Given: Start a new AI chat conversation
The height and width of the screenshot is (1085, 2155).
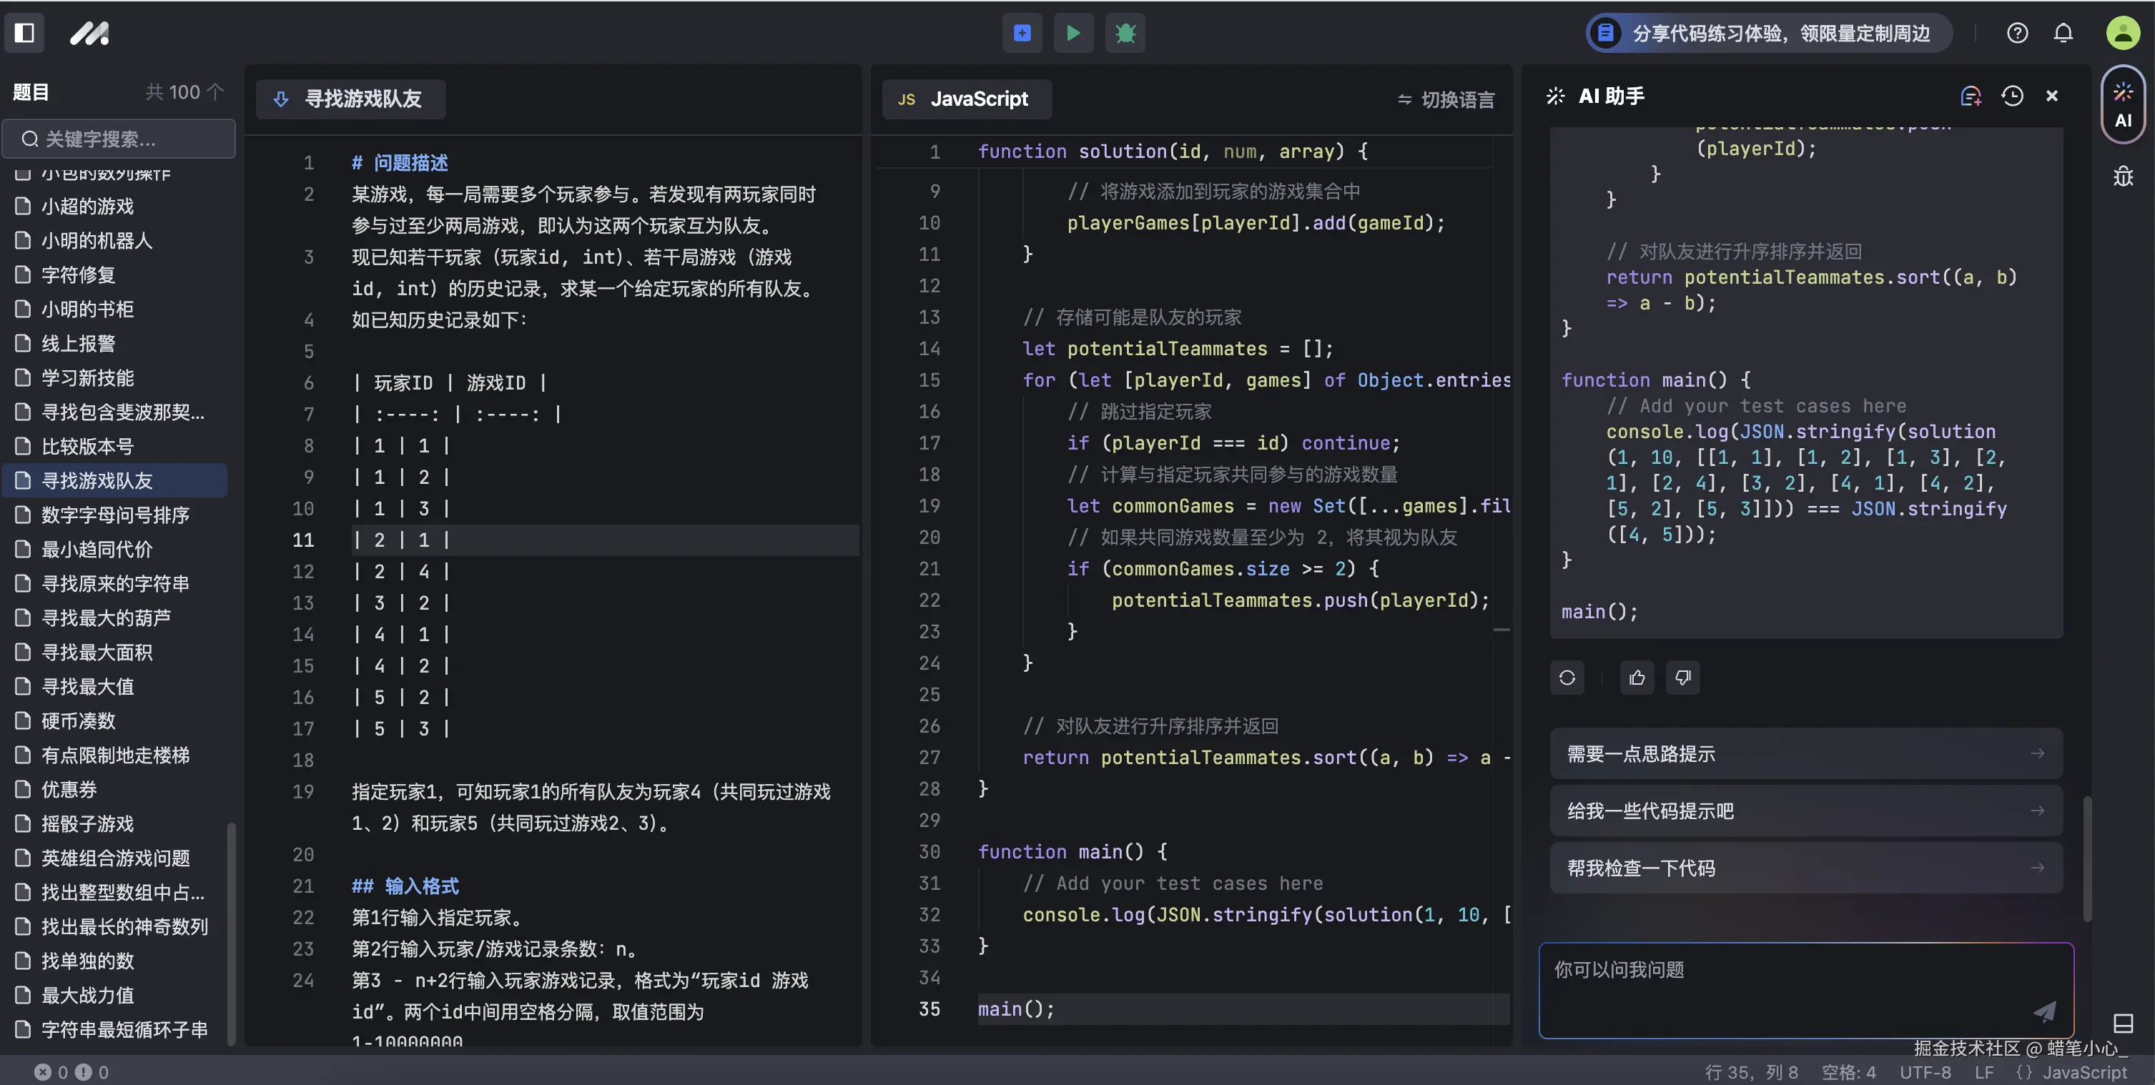Looking at the screenshot, I should [x=1971, y=95].
